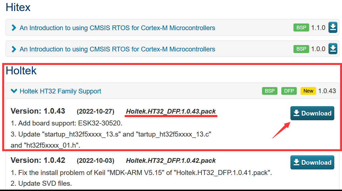Open first CMSIS RTOS introduction link text

[x=117, y=28]
